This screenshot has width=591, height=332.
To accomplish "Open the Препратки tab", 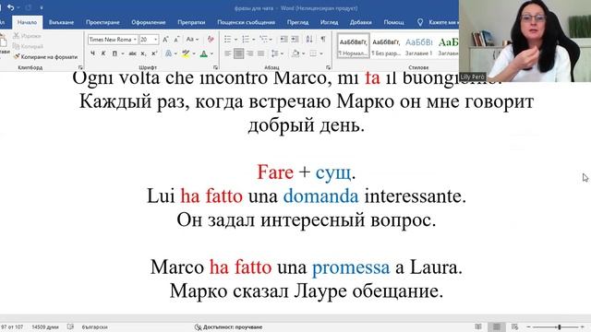I will point(191,22).
